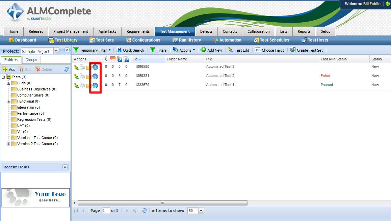Open the Temporary Filter dropdown
The width and height of the screenshot is (391, 221).
93,50
